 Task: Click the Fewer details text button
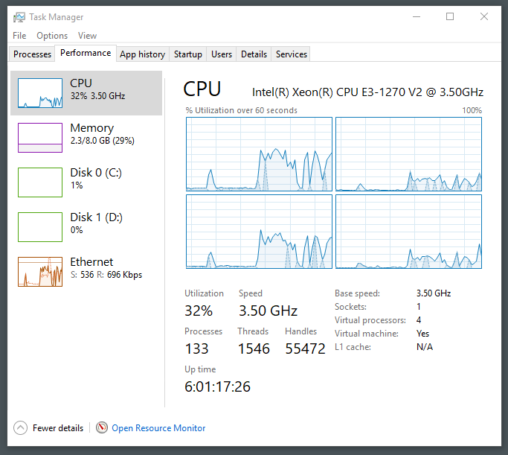(58, 428)
